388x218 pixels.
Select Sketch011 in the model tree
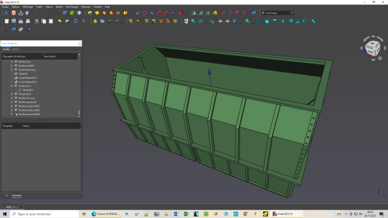[28, 90]
